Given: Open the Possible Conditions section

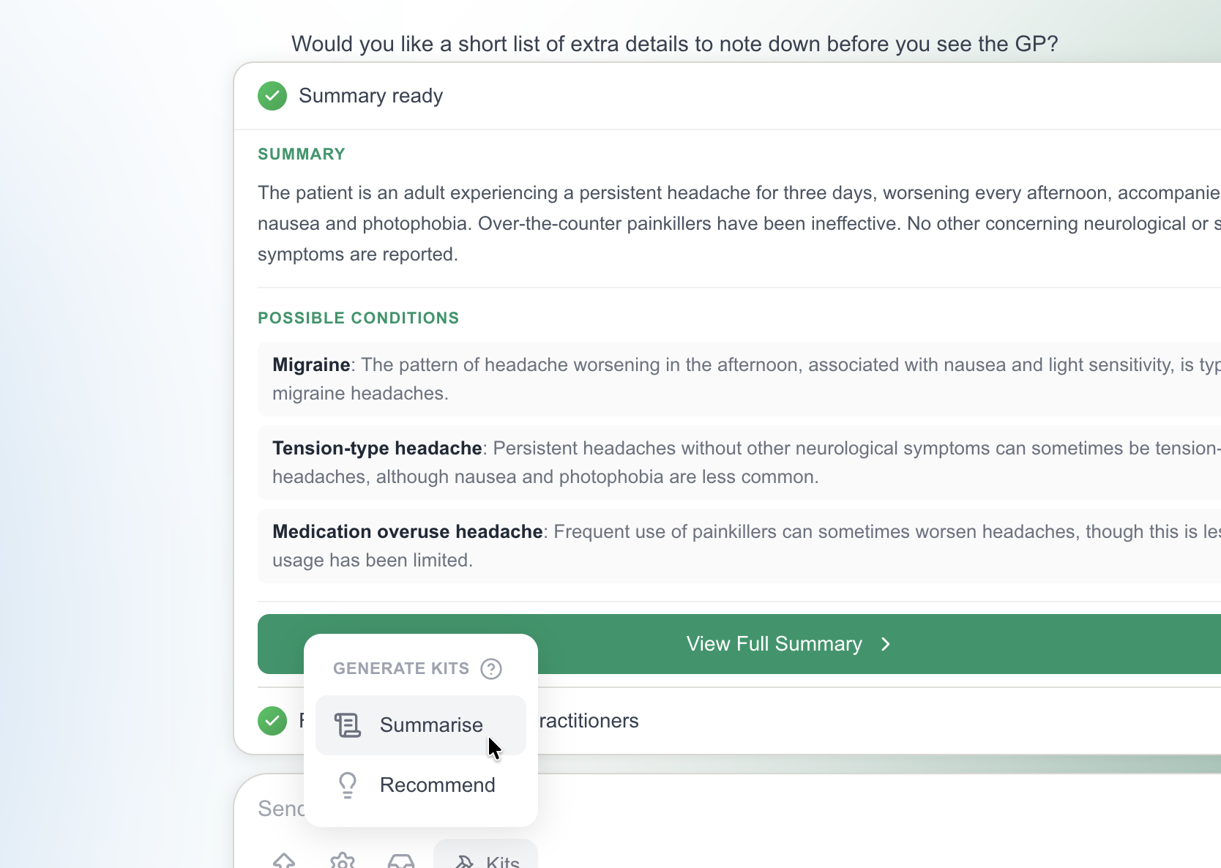Looking at the screenshot, I should click(358, 318).
